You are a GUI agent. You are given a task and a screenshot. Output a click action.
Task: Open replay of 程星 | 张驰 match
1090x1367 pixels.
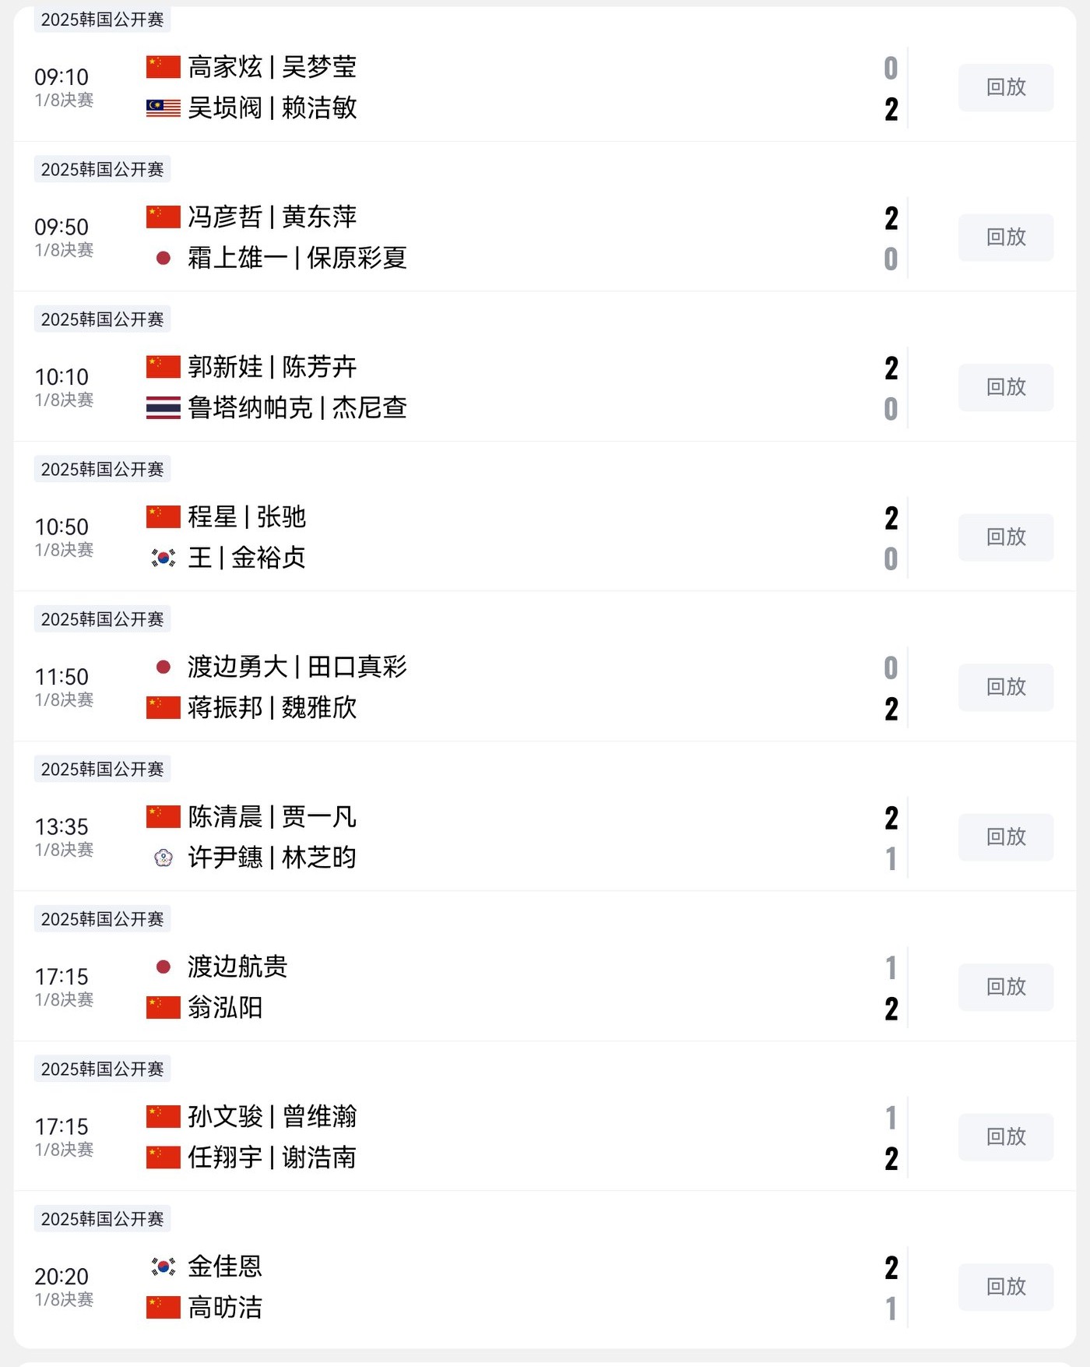click(1005, 537)
